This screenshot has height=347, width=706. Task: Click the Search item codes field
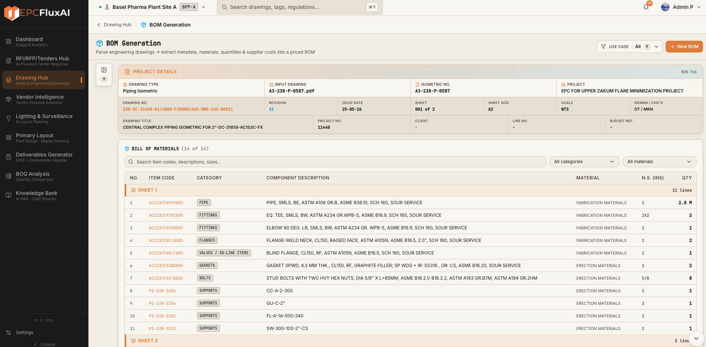click(335, 162)
